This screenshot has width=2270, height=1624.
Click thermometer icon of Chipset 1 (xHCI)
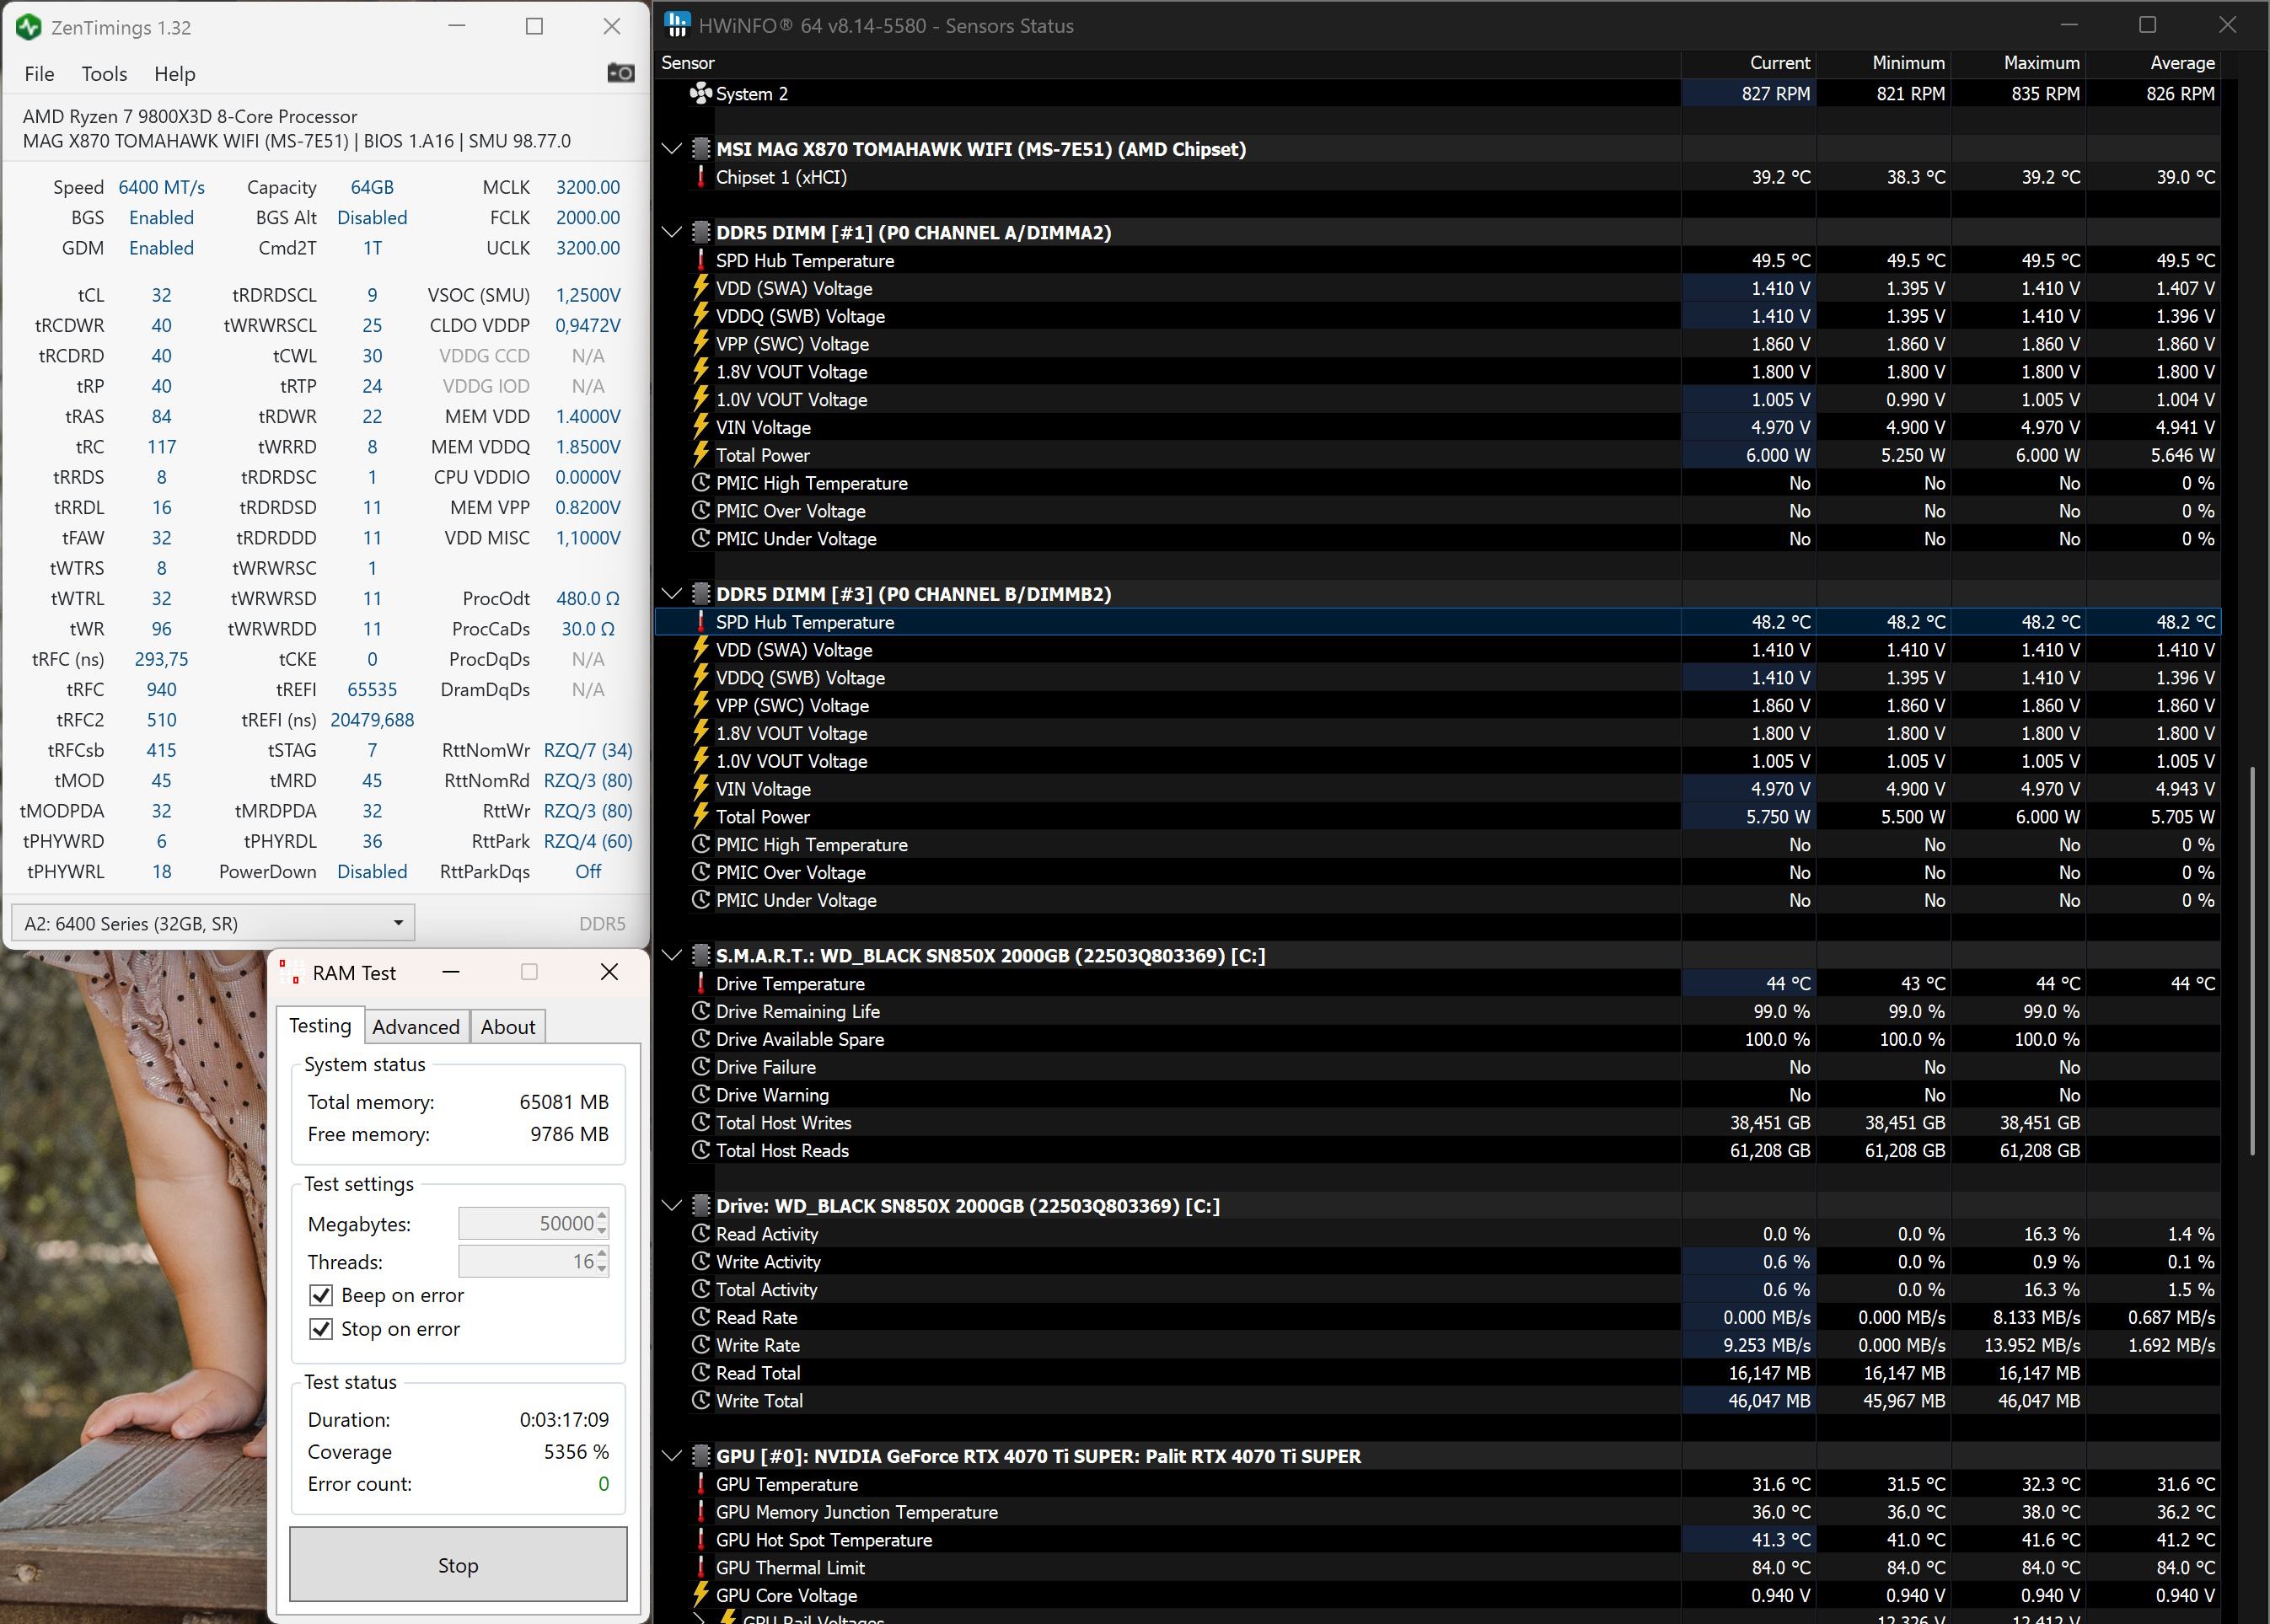pyautogui.click(x=701, y=177)
